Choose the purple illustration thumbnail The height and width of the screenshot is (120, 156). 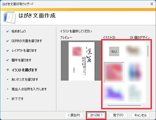pos(114,93)
